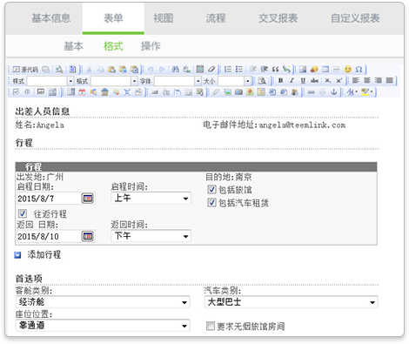Click the undo arrow icon
409x344 pixels.
151,70
